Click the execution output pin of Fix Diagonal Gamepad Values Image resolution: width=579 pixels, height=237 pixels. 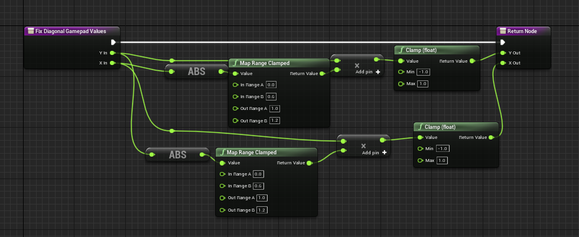113,42
